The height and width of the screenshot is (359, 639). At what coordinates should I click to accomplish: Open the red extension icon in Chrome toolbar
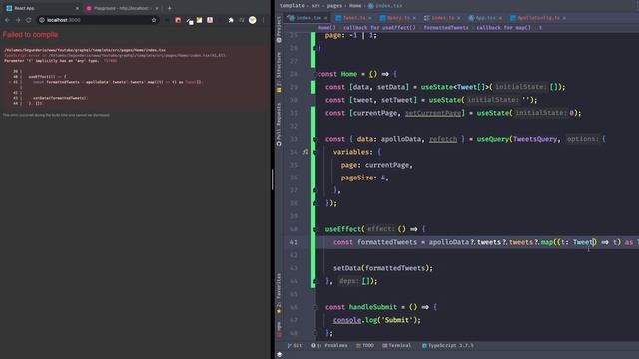[x=178, y=20]
